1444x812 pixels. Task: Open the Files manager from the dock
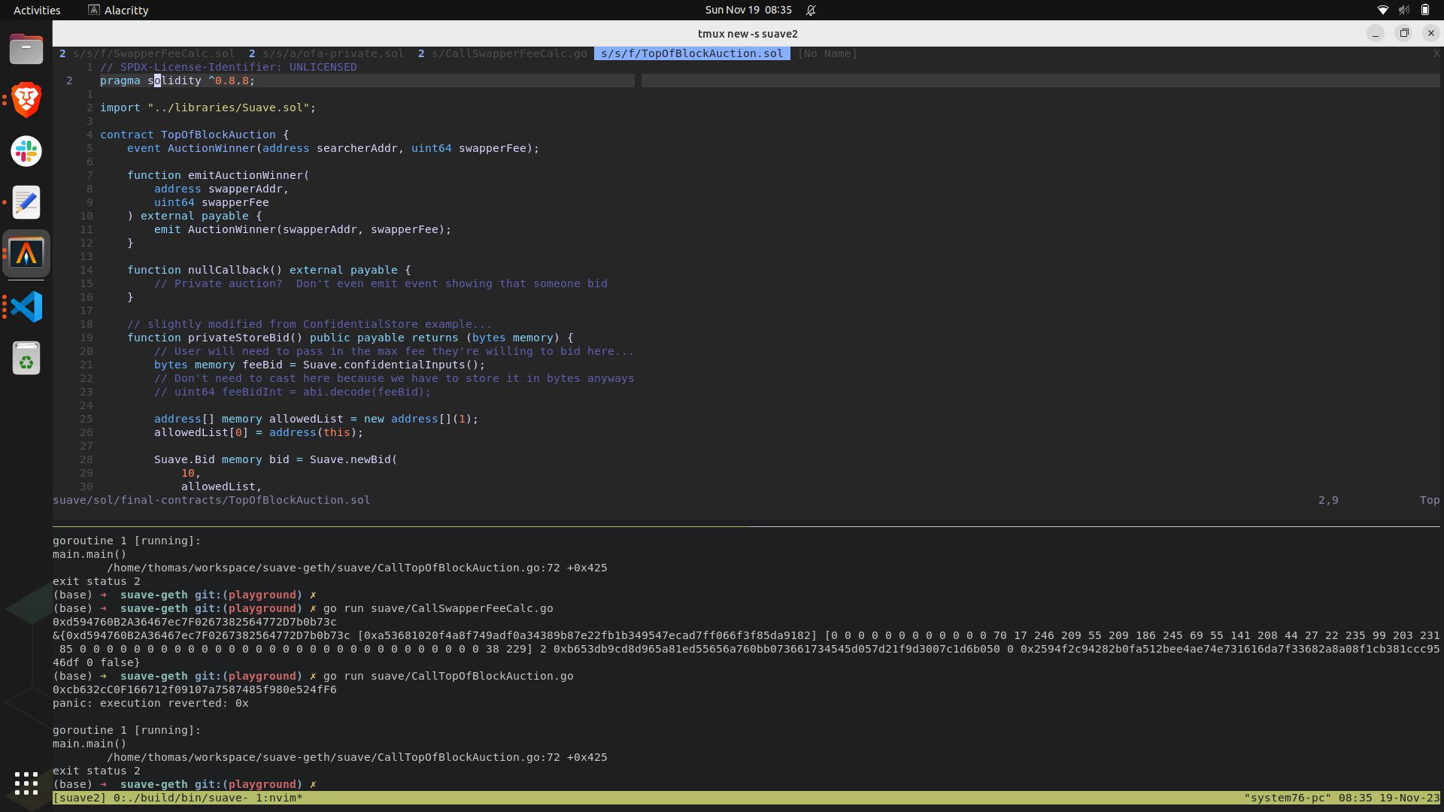click(26, 50)
